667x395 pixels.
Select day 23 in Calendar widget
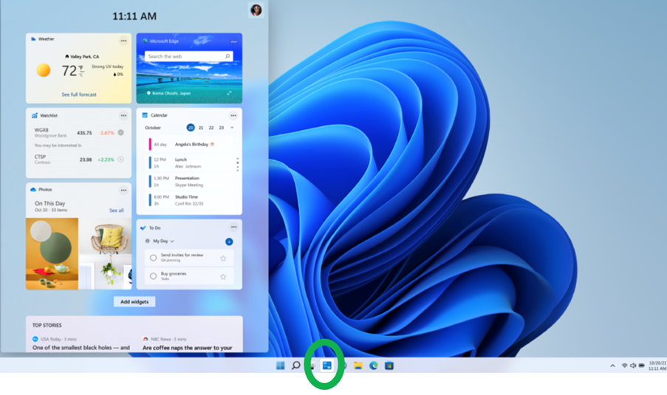pyautogui.click(x=221, y=128)
